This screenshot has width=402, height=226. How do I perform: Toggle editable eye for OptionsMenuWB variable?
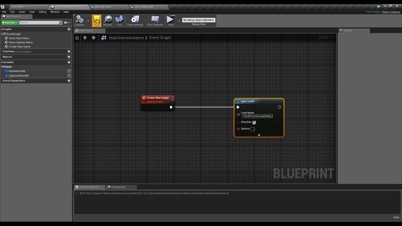pos(69,75)
